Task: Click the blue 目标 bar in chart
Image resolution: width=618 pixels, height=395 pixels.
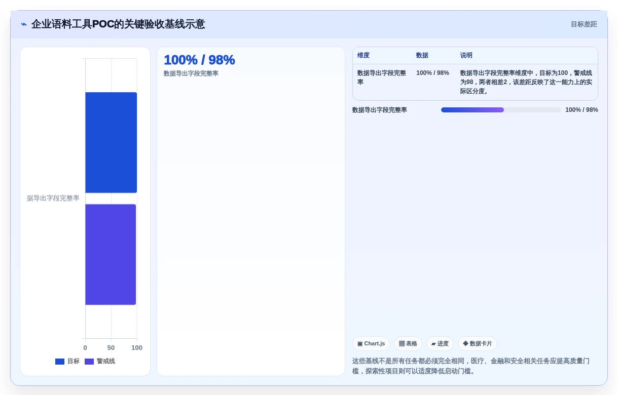Action: point(111,142)
